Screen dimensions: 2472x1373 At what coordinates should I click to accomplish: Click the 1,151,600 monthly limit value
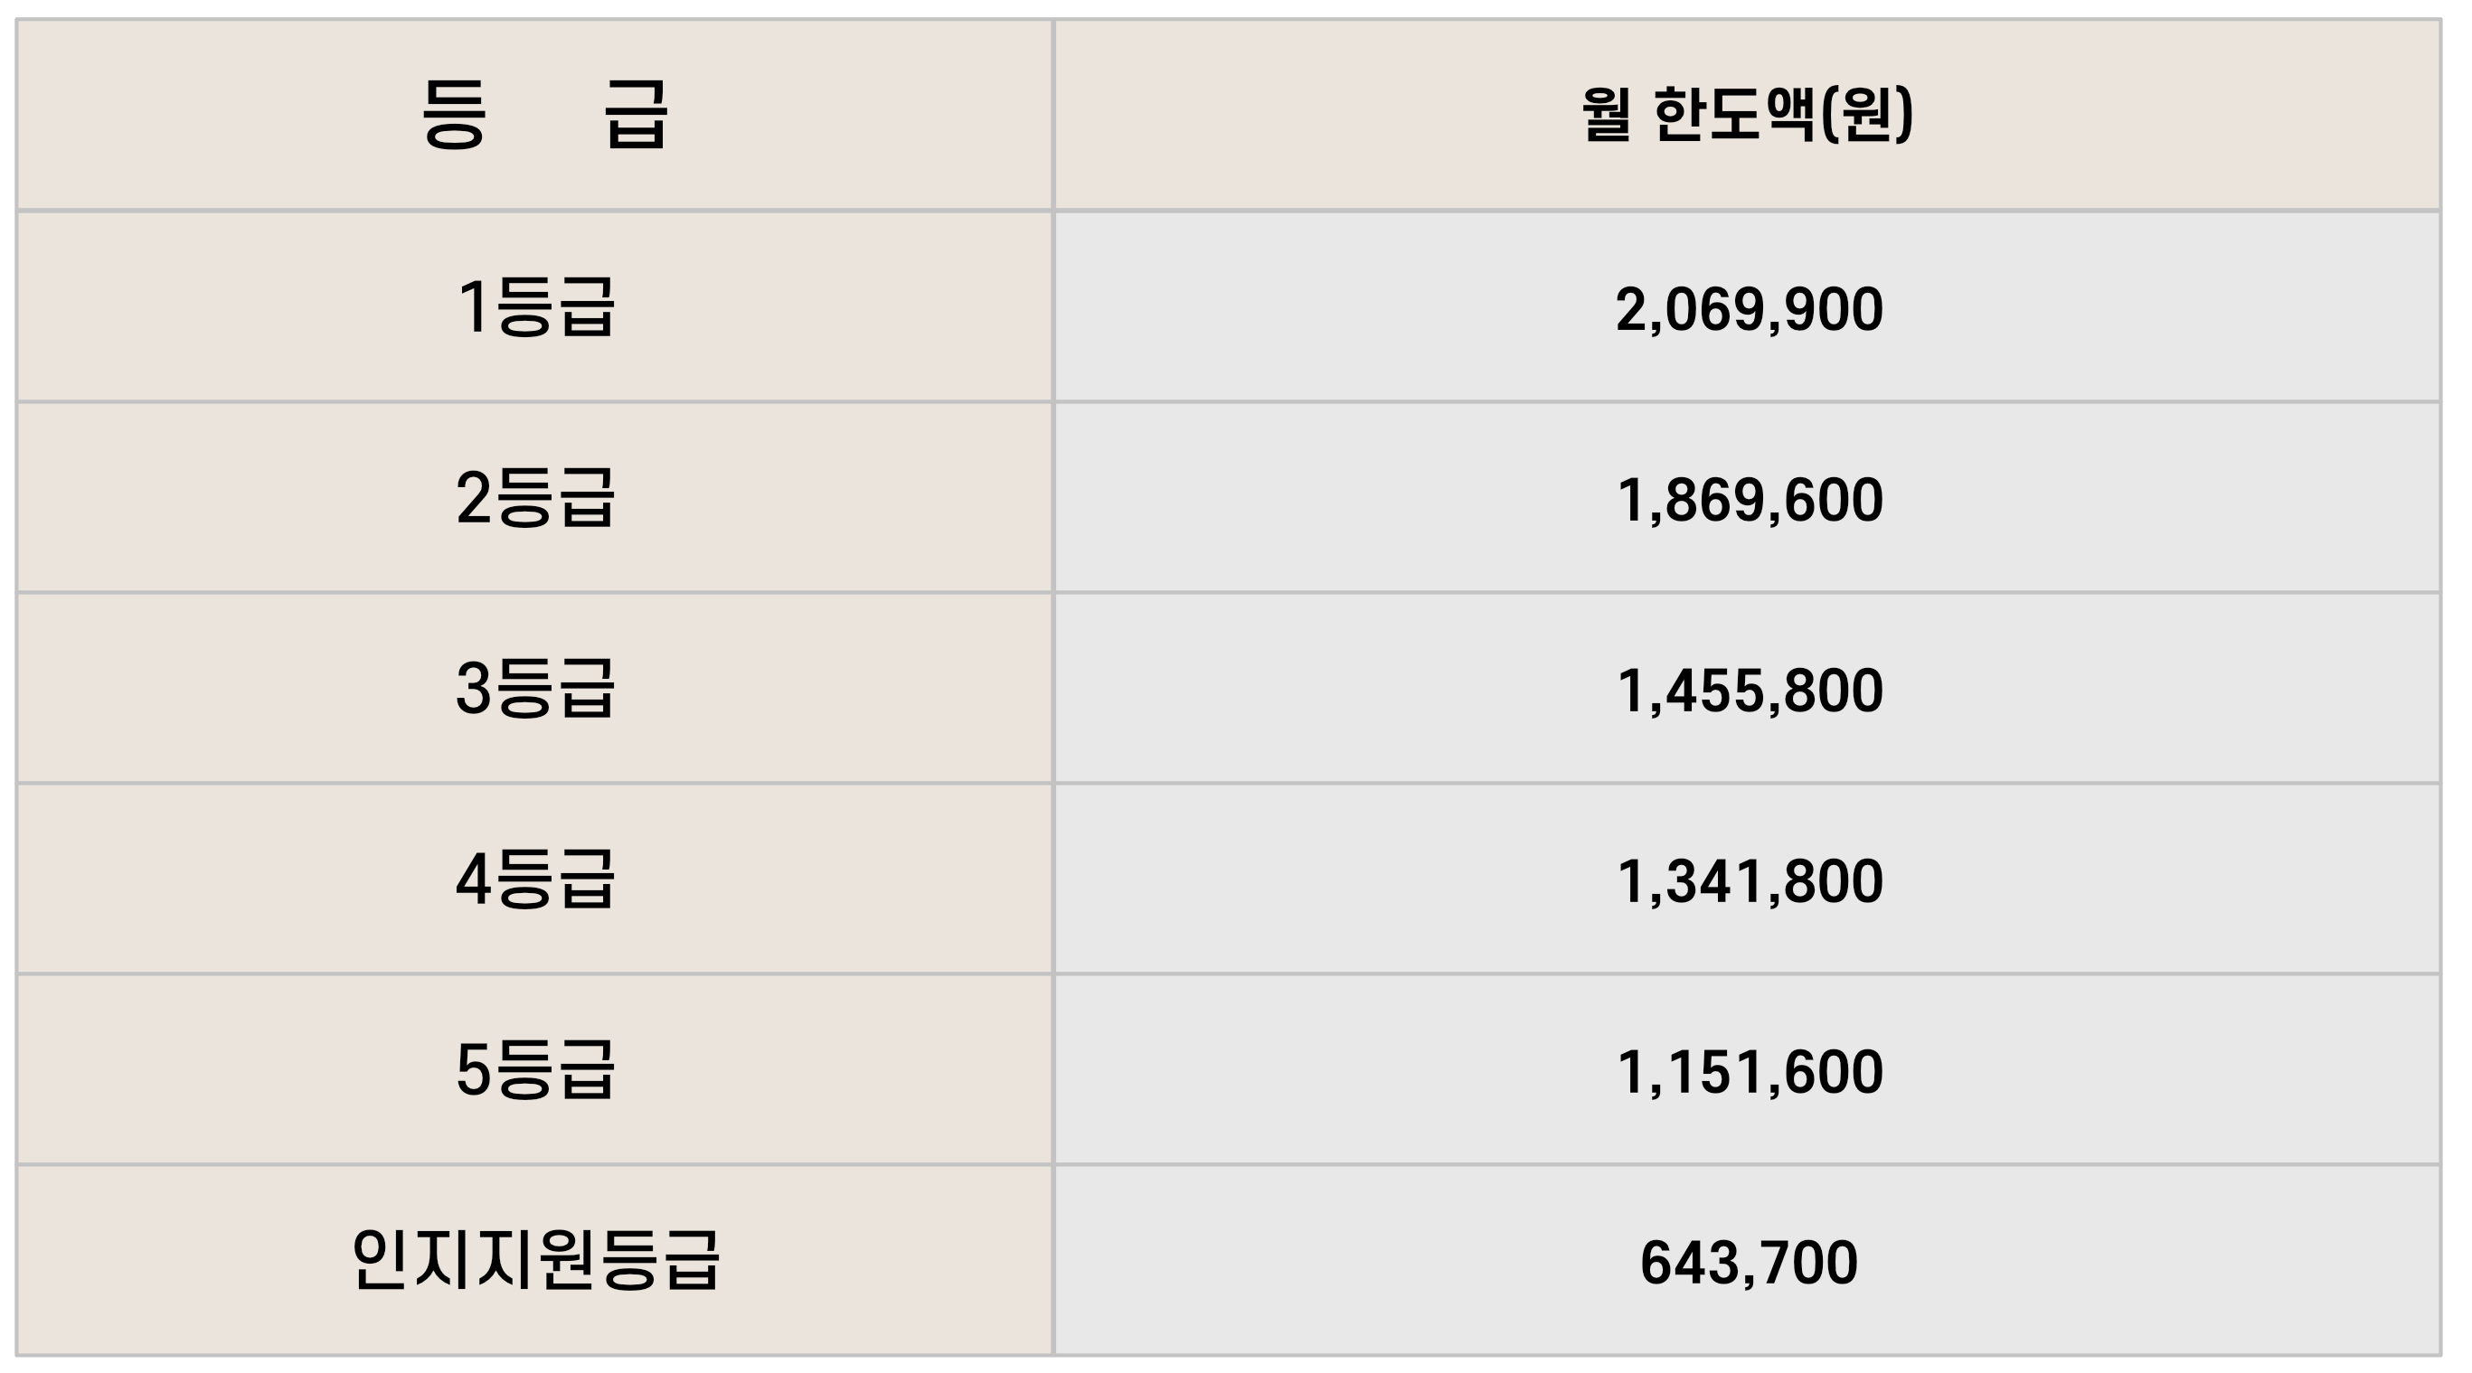coord(1749,1072)
